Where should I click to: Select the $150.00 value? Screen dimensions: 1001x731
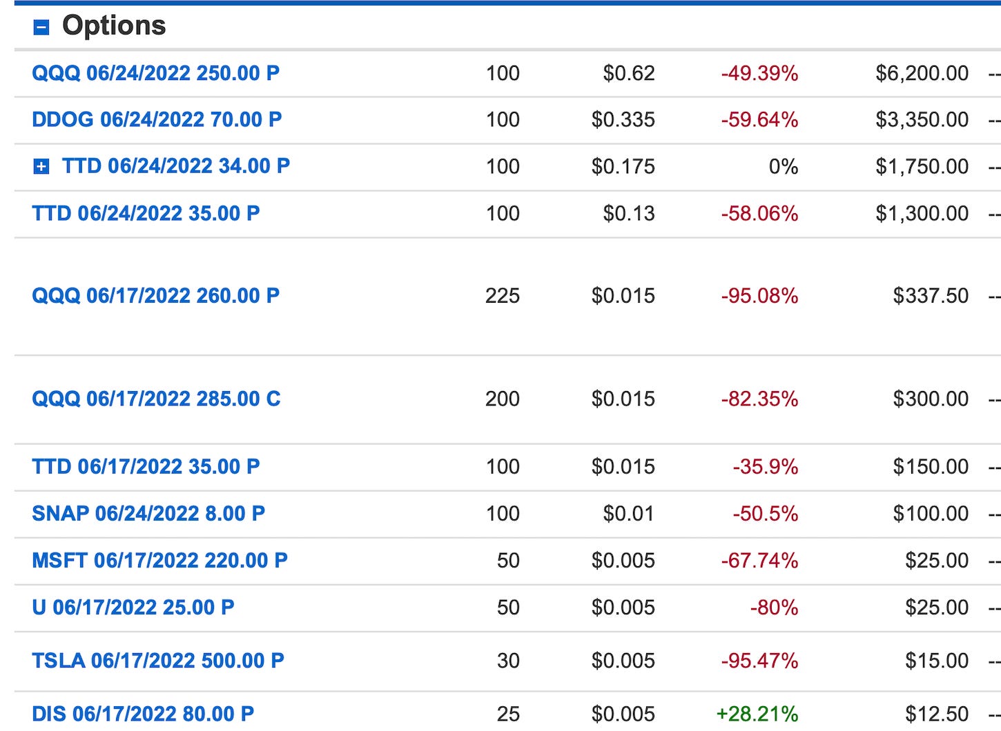click(931, 466)
